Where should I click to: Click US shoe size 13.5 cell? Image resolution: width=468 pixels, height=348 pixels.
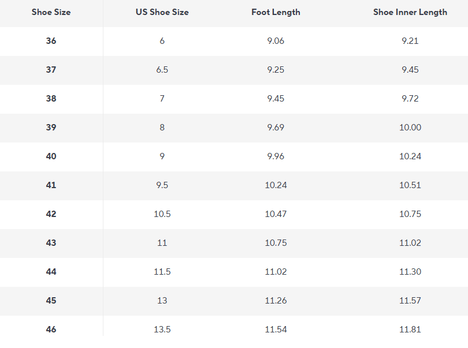coord(162,330)
